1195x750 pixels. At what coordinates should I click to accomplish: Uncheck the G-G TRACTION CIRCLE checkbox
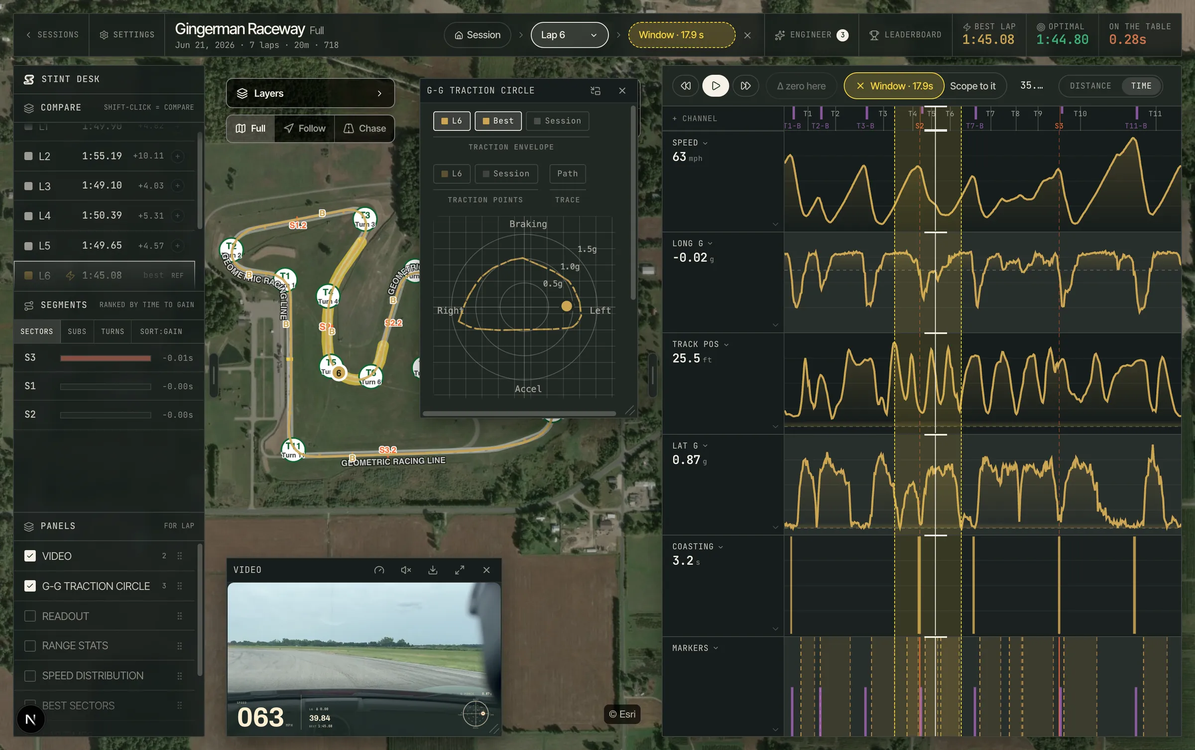click(x=30, y=586)
